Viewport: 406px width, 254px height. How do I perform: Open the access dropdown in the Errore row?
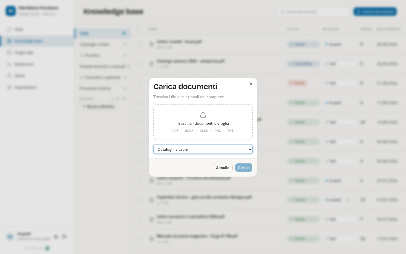point(340,83)
